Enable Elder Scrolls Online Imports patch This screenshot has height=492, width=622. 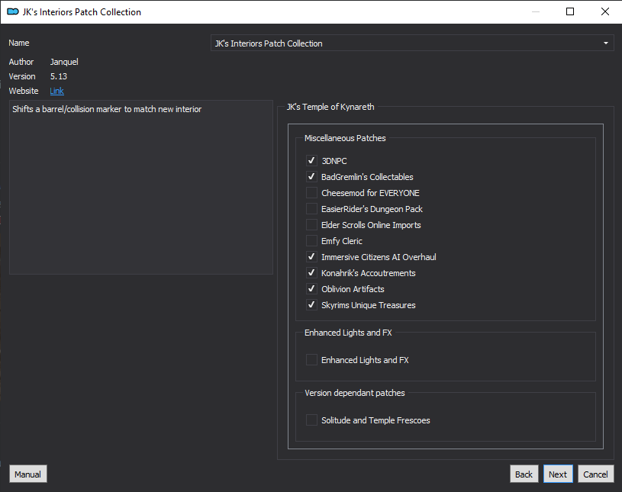[x=311, y=225]
